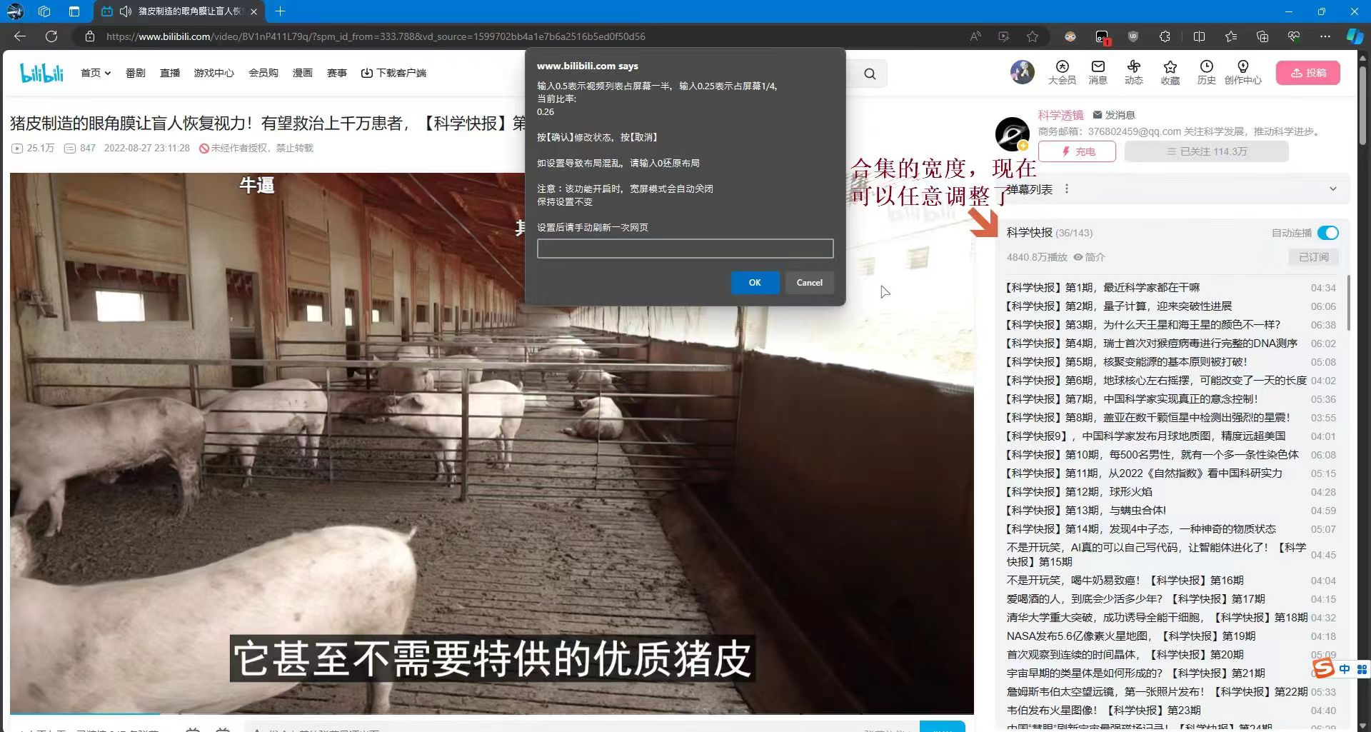
Task: Play 第3期 天王星和海王星的颜色
Action: (1170, 325)
